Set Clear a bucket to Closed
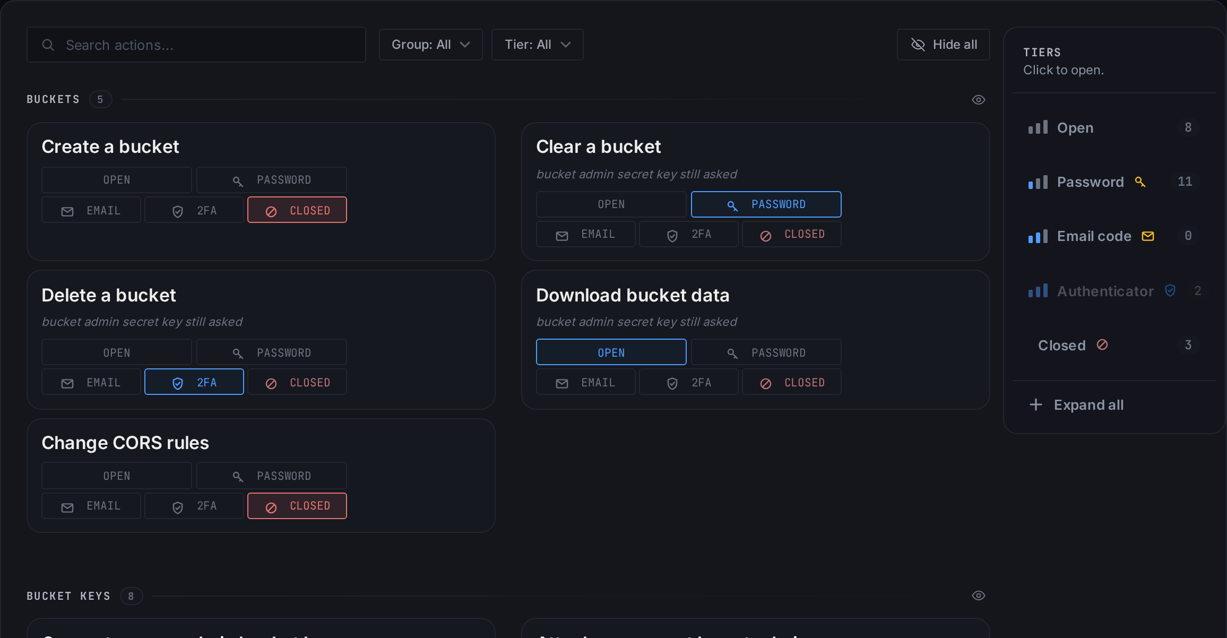 pyautogui.click(x=792, y=234)
